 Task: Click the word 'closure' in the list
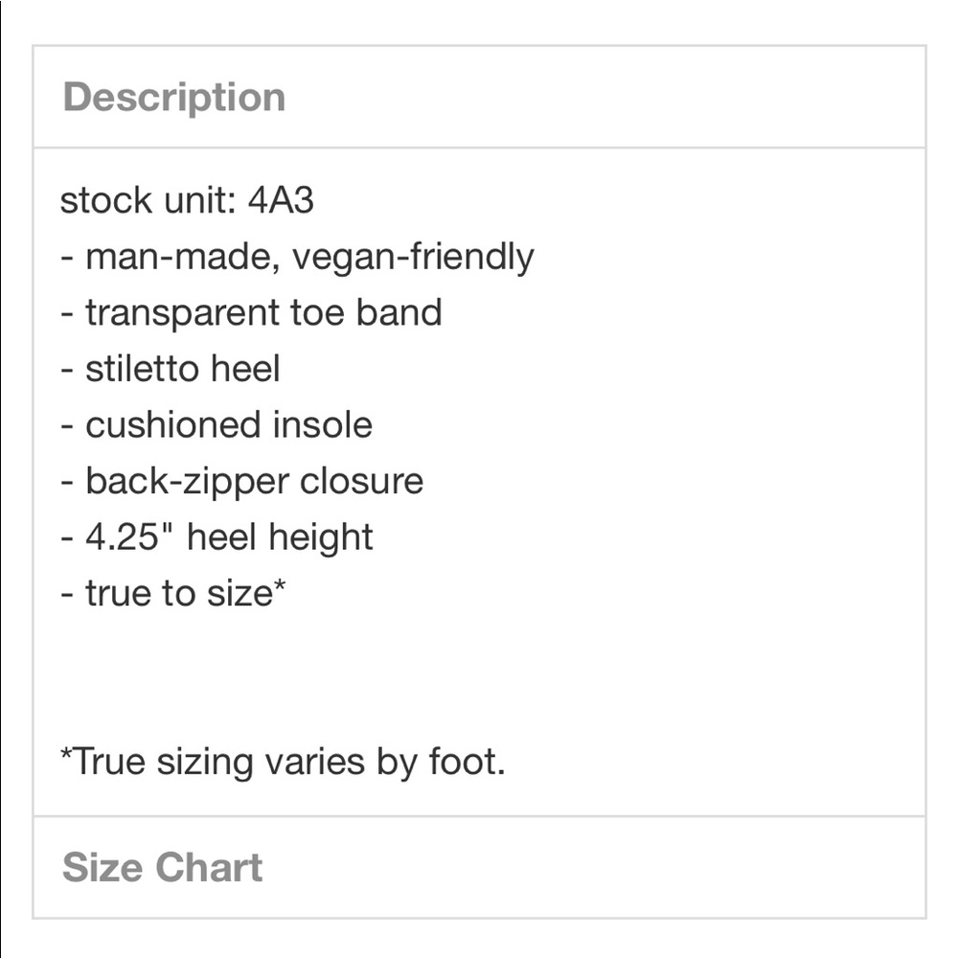click(361, 481)
